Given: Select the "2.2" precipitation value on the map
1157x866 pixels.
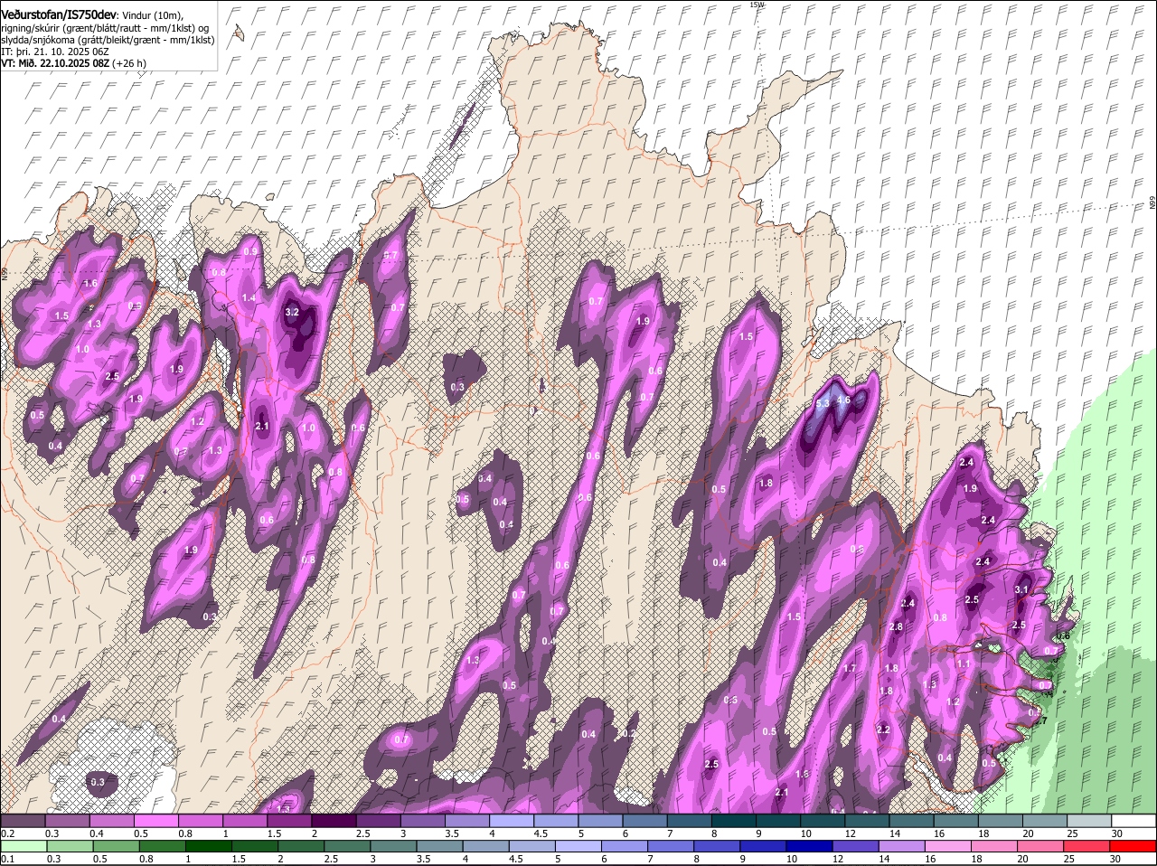Looking at the screenshot, I should pyautogui.click(x=883, y=730).
